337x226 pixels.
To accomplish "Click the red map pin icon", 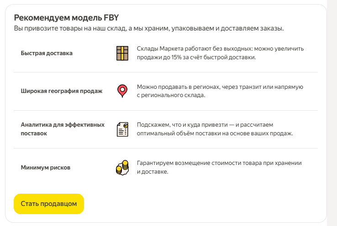I will point(122,91).
